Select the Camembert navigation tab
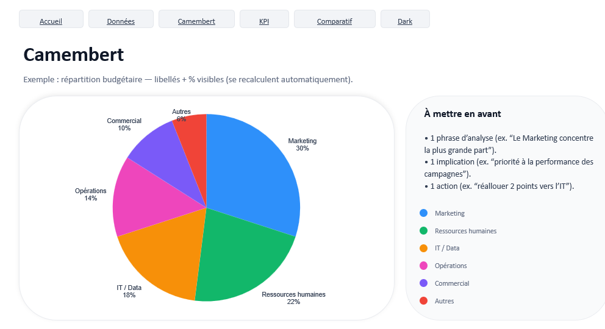This screenshot has height=329, width=605. [196, 21]
